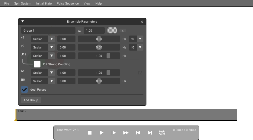Click the Add Group button
Screen dimensions: 253x140
point(31,100)
